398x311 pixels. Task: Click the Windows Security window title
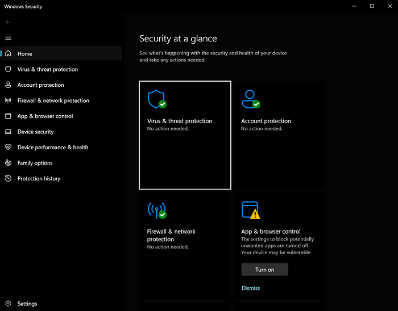click(23, 7)
